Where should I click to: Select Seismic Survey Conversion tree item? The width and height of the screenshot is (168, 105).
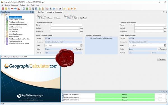(x=17, y=20)
